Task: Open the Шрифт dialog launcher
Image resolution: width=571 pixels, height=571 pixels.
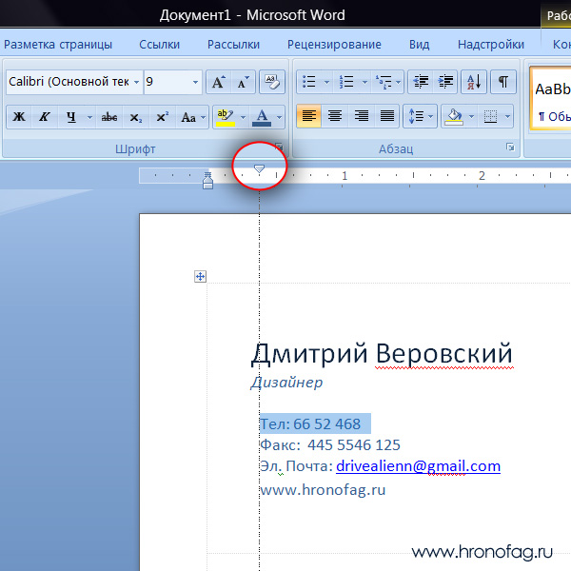Action: [279, 148]
